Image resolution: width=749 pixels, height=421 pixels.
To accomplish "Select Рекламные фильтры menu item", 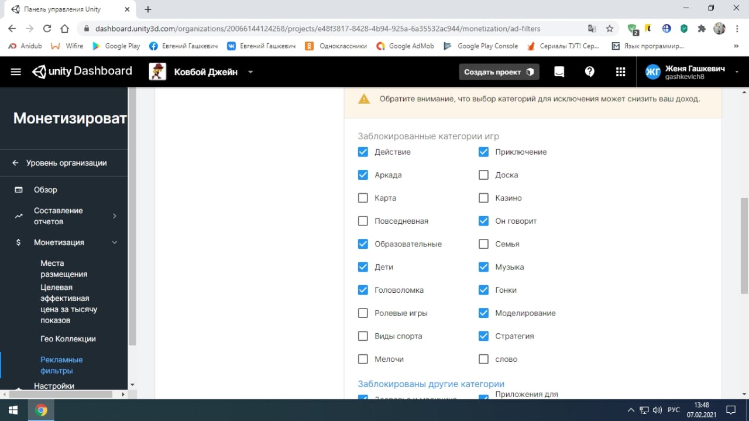I will (61, 365).
